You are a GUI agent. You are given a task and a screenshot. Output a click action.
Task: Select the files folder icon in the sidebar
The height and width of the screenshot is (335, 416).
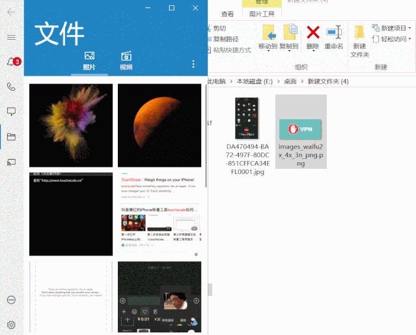pyautogui.click(x=11, y=137)
